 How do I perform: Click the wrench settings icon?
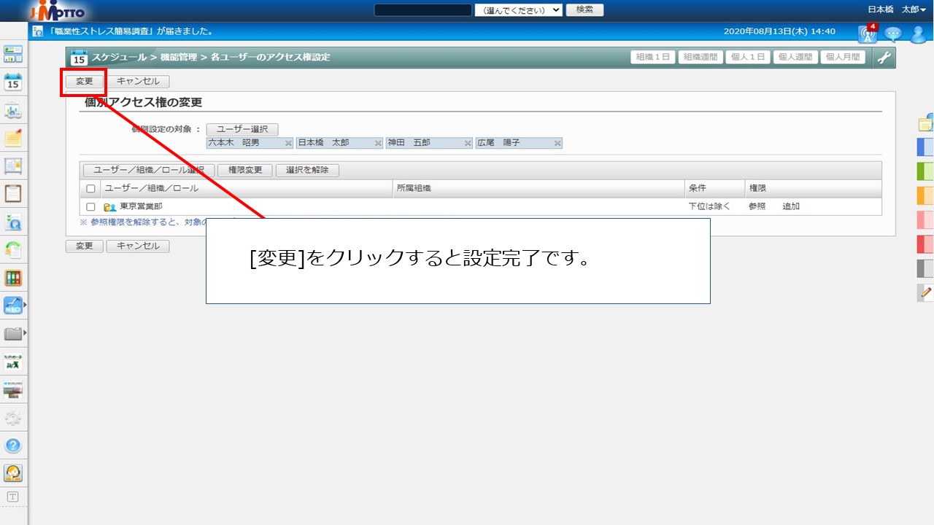[x=884, y=58]
